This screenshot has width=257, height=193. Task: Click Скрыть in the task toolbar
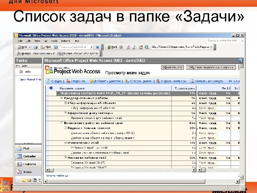click(x=55, y=81)
